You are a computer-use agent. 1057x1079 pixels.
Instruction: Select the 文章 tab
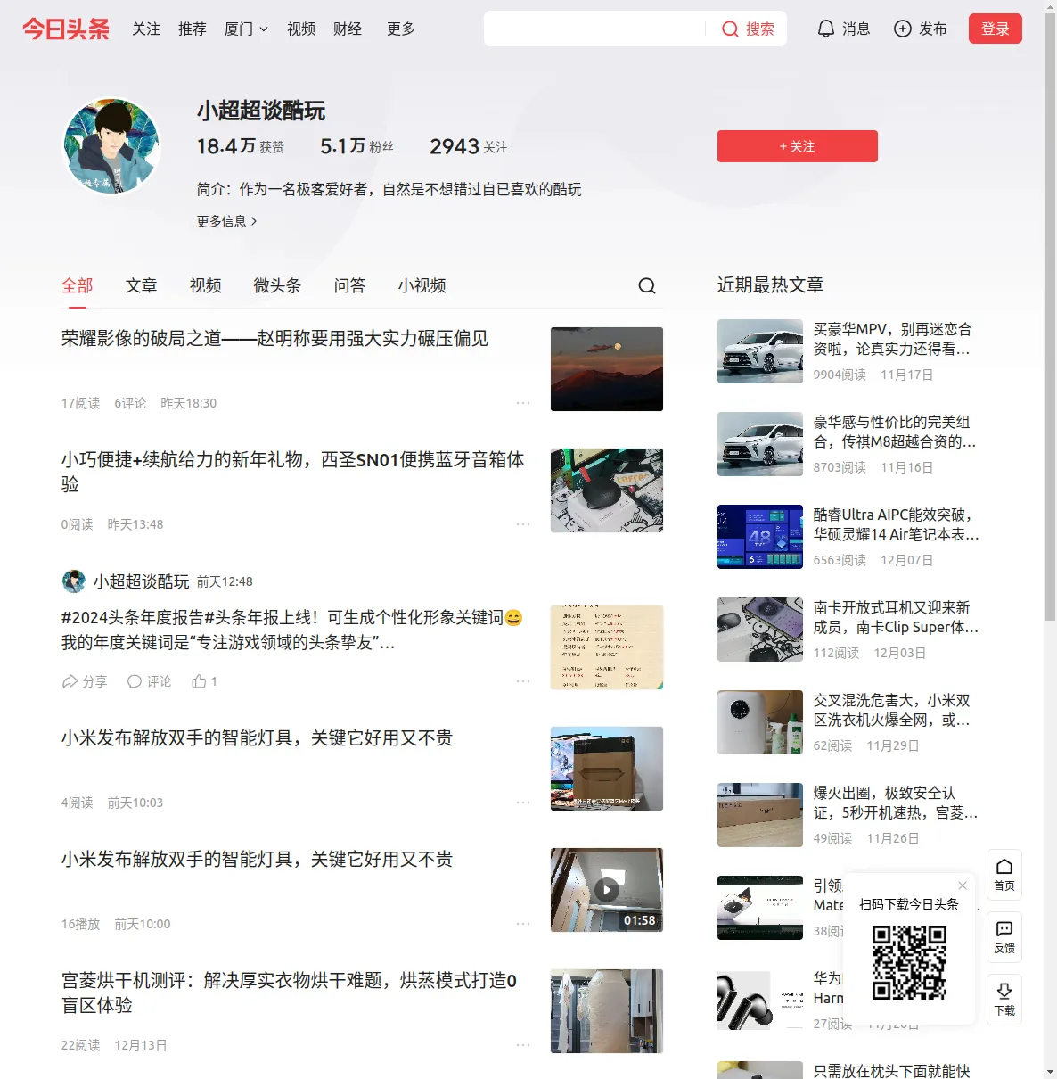coord(142,285)
